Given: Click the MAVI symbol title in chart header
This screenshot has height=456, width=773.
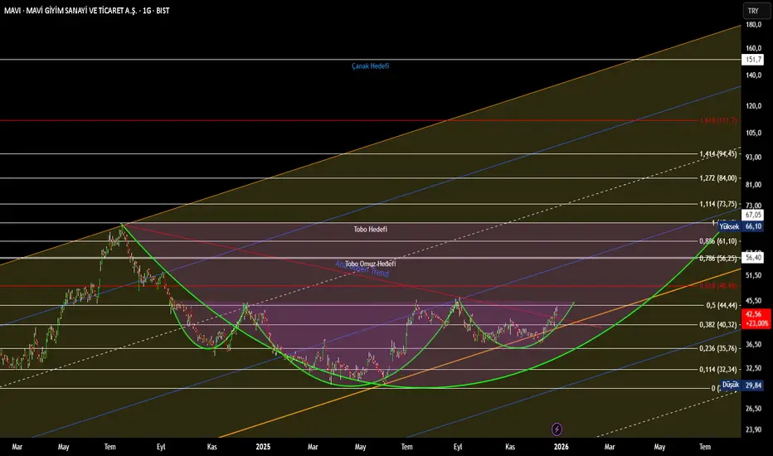Looking at the screenshot, I should coord(86,10).
